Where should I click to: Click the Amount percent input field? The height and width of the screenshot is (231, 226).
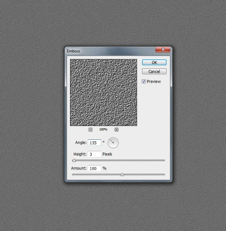(x=94, y=168)
